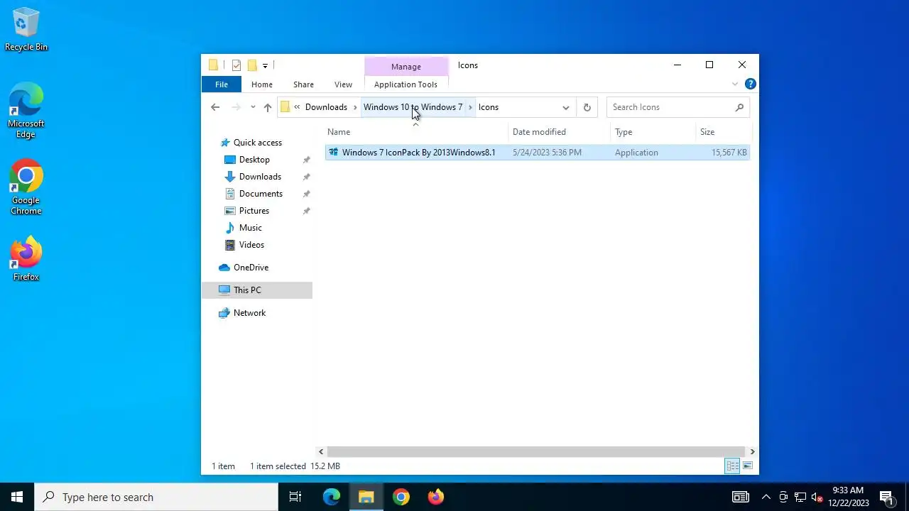Open Edge from the taskbar

pos(332,497)
